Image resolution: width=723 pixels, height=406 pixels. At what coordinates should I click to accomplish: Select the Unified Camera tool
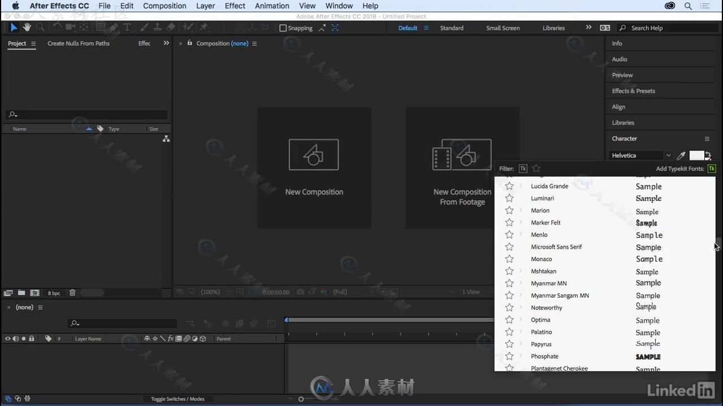point(70,27)
